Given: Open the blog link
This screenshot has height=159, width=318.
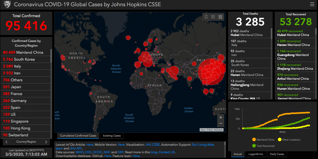Looking at the screenshot, I should click(154, 152).
